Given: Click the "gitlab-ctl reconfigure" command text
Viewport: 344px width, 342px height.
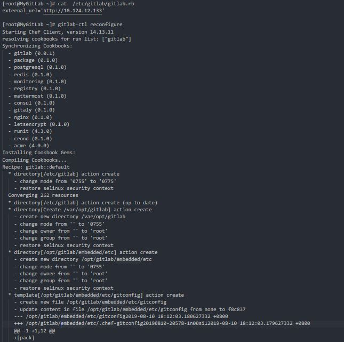Looking at the screenshot, I should pyautogui.click(x=93, y=25).
